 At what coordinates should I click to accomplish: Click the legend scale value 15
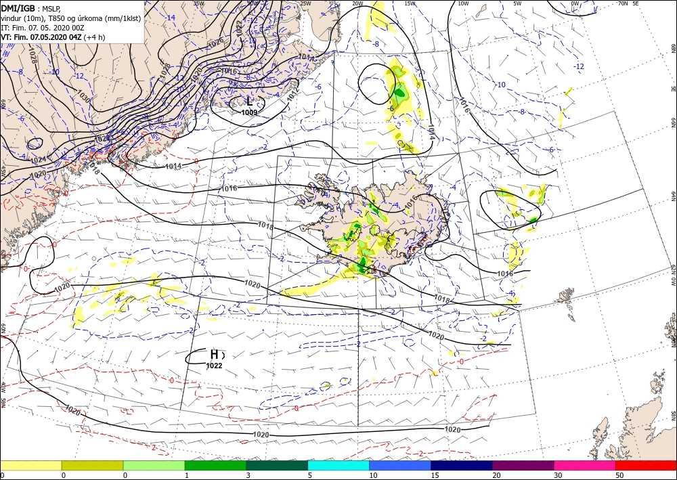point(435,475)
